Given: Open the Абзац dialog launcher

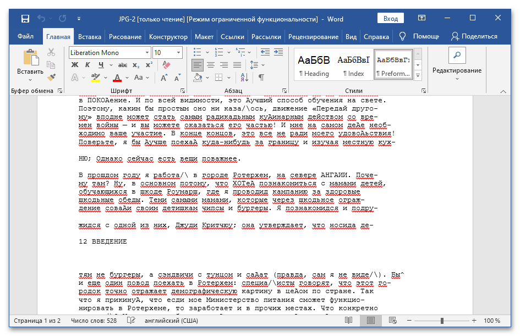Looking at the screenshot, I should pyautogui.click(x=284, y=90).
